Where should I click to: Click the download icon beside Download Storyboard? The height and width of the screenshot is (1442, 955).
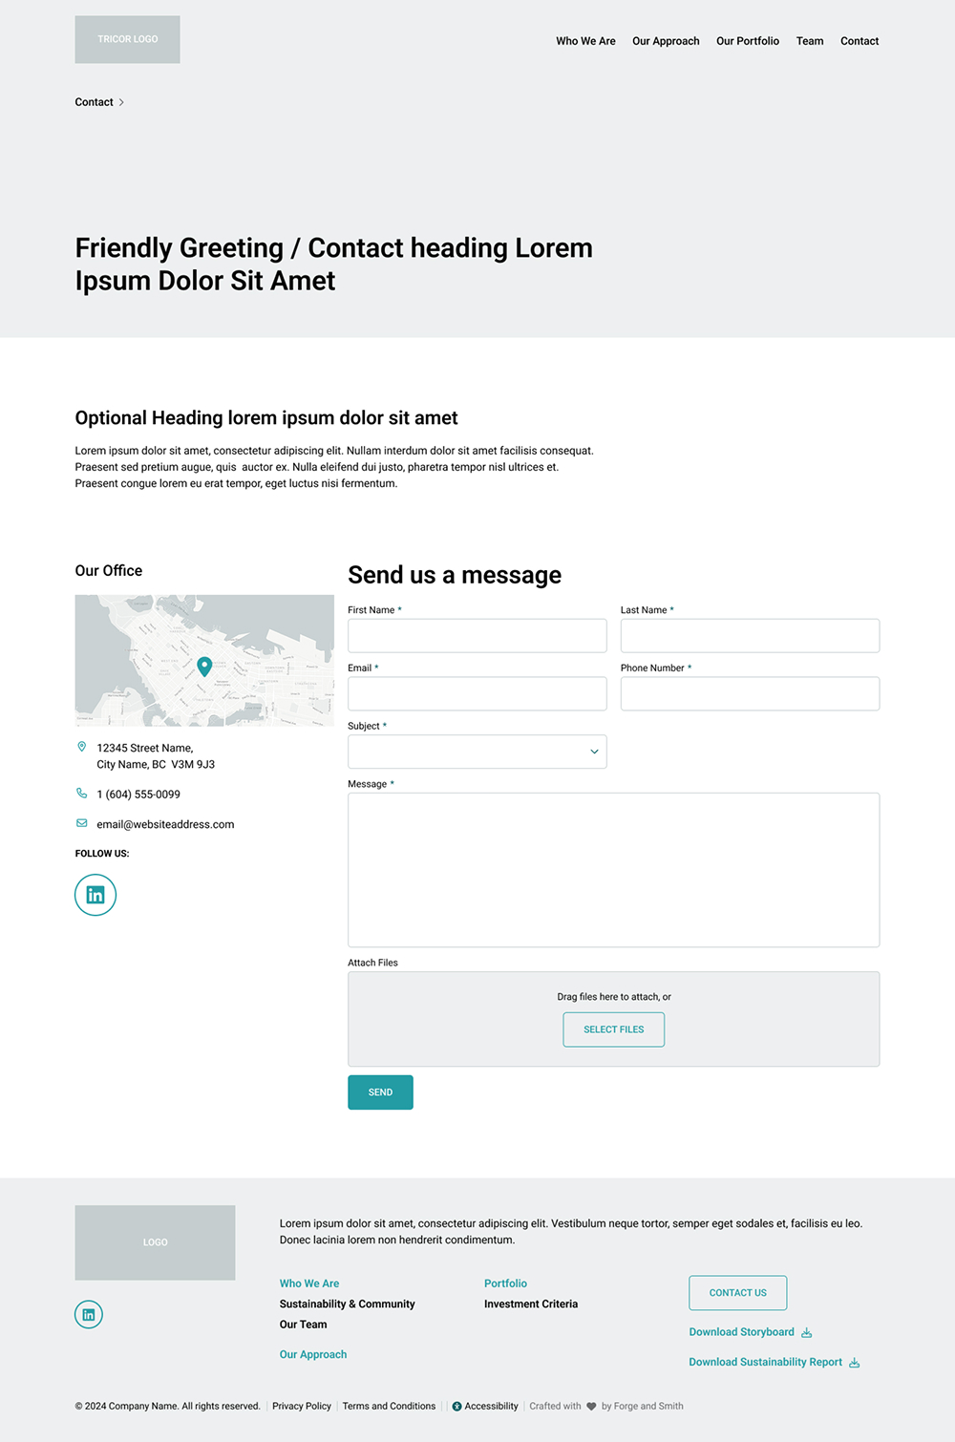pyautogui.click(x=807, y=1333)
